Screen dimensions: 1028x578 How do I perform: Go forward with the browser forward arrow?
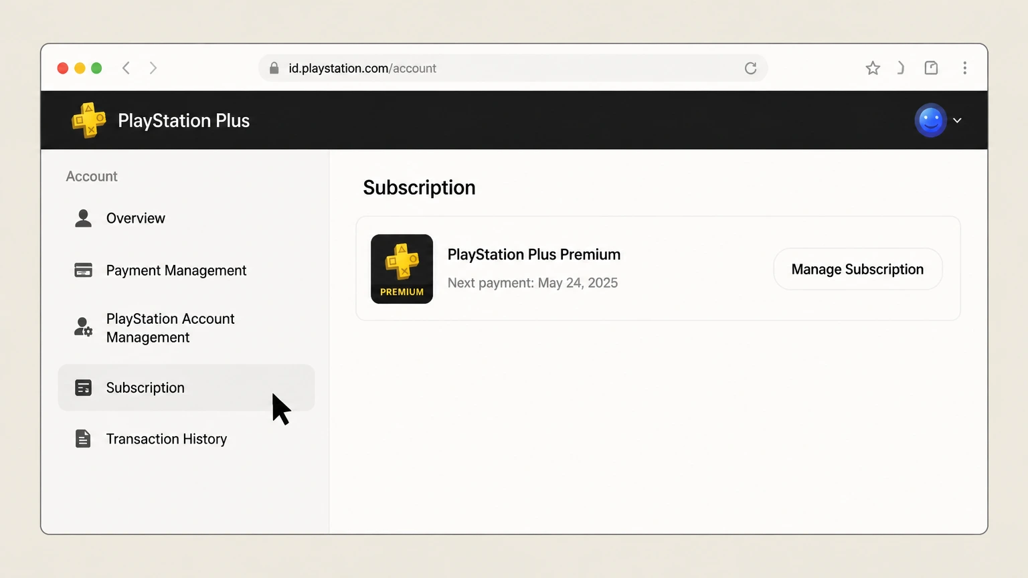[153, 68]
